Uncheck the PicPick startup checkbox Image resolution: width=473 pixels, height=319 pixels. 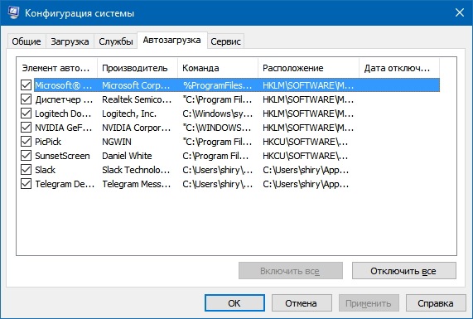(x=26, y=141)
